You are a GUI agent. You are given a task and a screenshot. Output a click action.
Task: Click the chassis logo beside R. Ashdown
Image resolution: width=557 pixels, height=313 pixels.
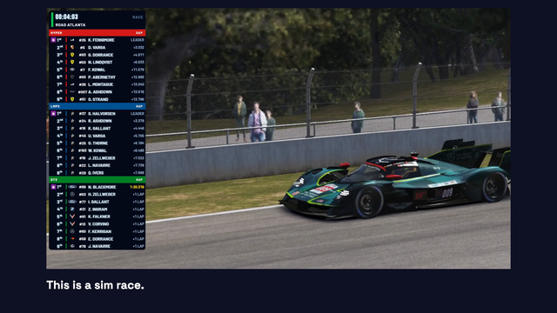pyautogui.click(x=72, y=121)
